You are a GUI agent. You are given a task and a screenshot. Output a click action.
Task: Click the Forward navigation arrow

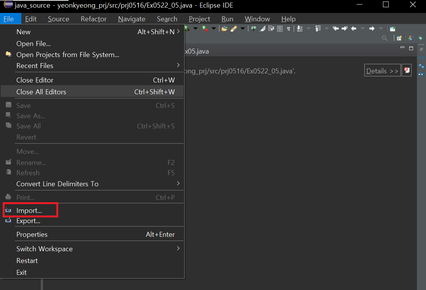pos(372,29)
